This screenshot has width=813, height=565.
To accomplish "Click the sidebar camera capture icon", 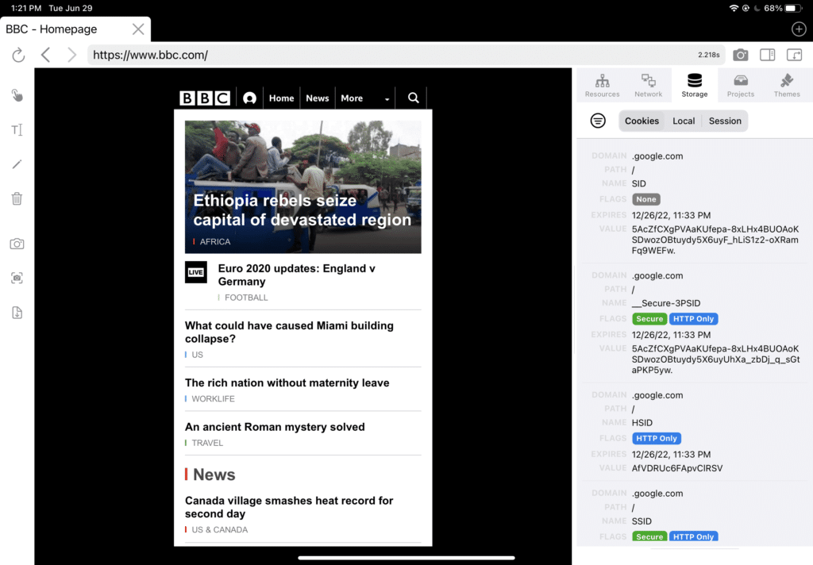I will 17,244.
